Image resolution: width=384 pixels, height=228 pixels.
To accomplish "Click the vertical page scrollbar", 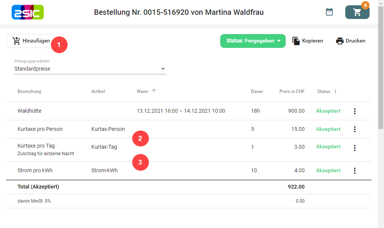I will 381,76.
